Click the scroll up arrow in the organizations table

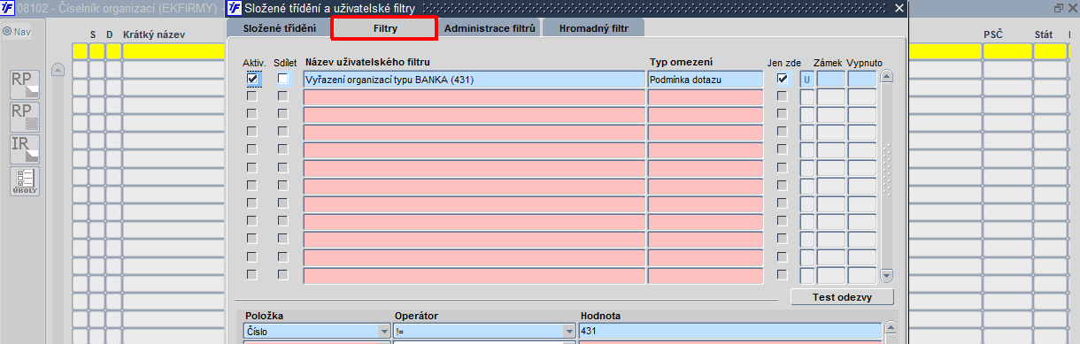point(58,69)
